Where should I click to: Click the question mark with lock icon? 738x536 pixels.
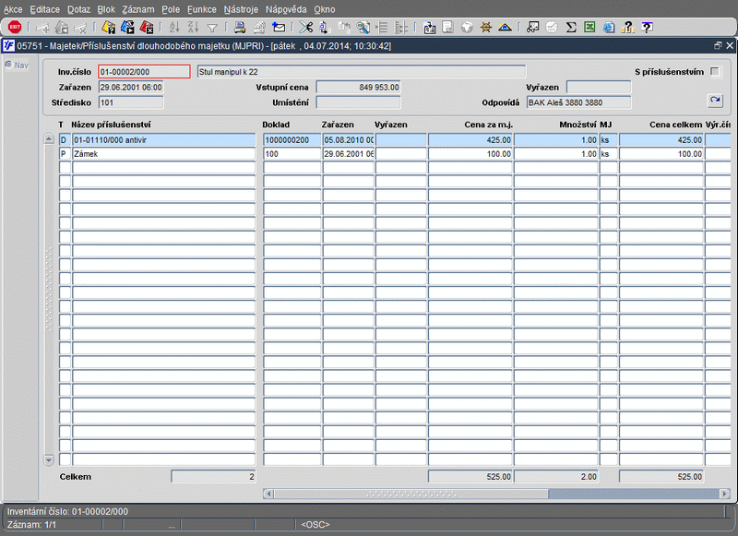pos(628,28)
